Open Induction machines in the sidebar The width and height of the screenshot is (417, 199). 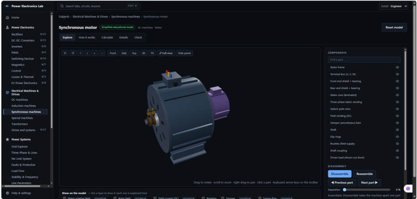[23, 106]
